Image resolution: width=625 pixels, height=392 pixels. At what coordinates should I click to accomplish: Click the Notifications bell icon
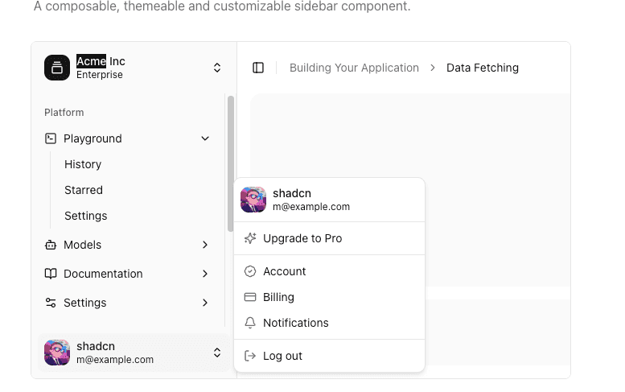(x=250, y=323)
